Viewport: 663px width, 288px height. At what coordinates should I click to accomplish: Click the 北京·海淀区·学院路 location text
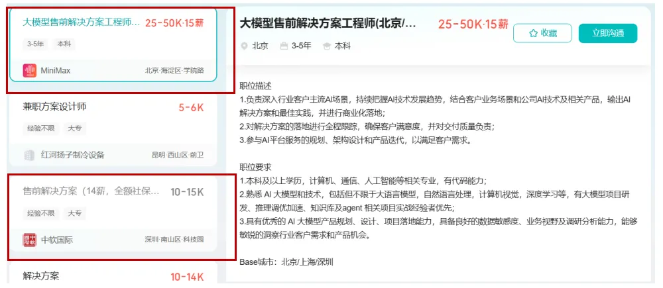[x=174, y=71]
